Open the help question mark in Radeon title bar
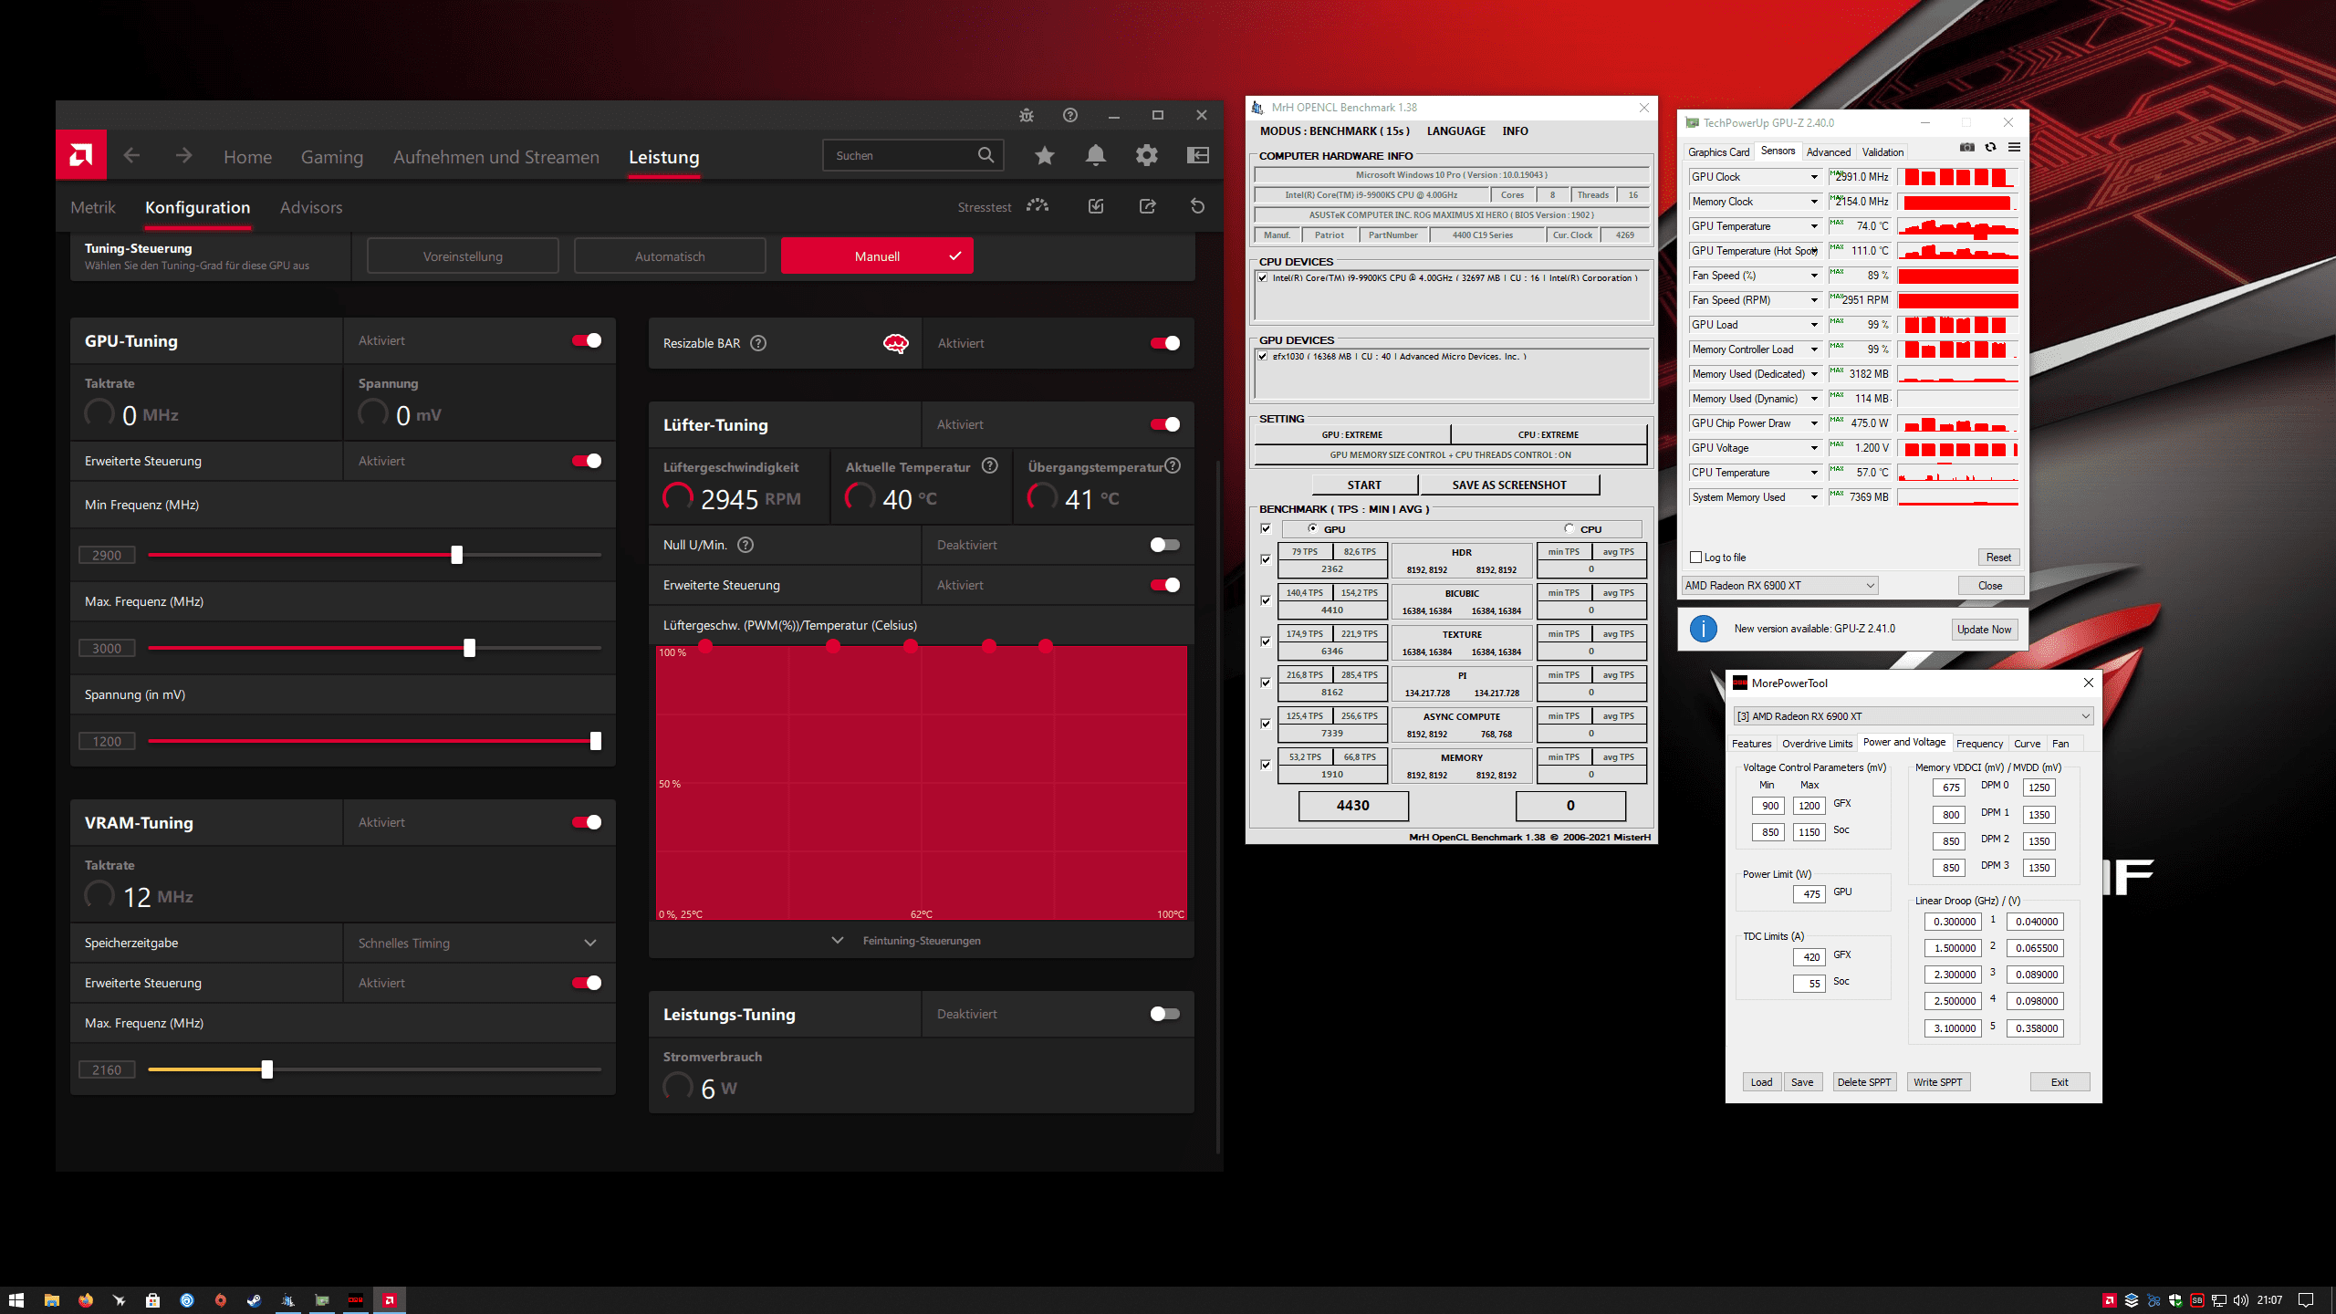The height and width of the screenshot is (1314, 2336). coord(1070,115)
